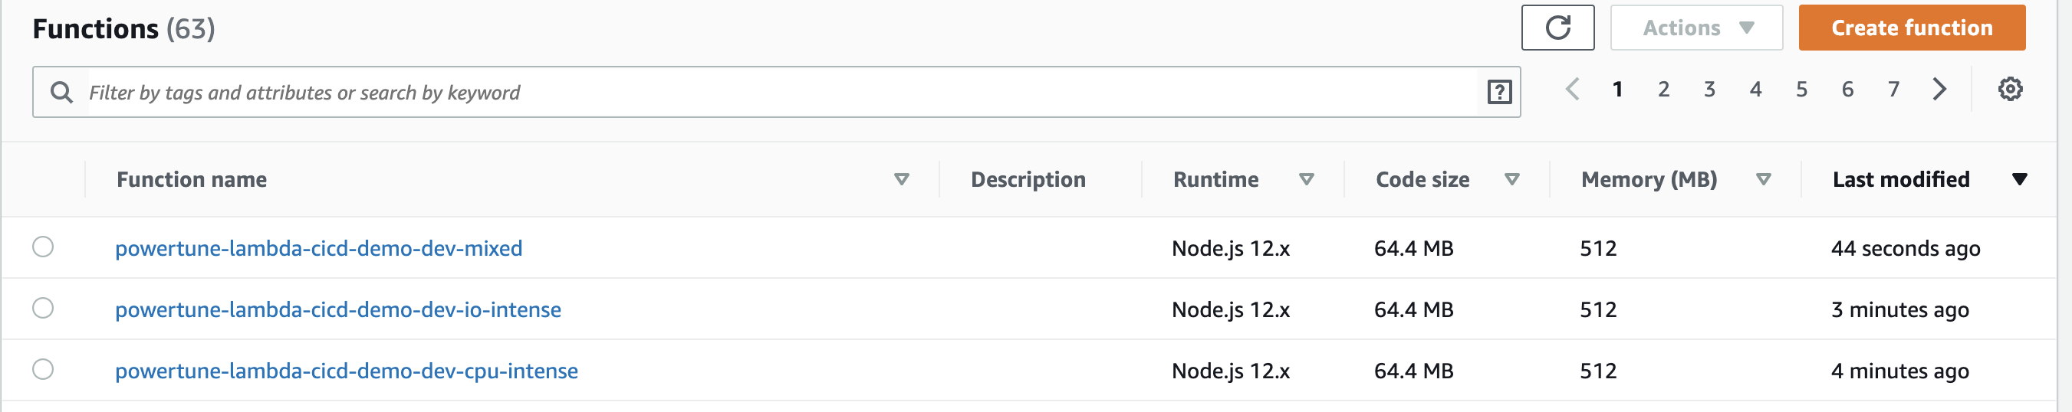2072x412 pixels.
Task: Select the dev-io-intense function radio button
Action: [x=44, y=309]
